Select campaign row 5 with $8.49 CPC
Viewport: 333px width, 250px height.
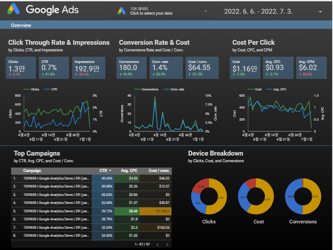(x=91, y=211)
